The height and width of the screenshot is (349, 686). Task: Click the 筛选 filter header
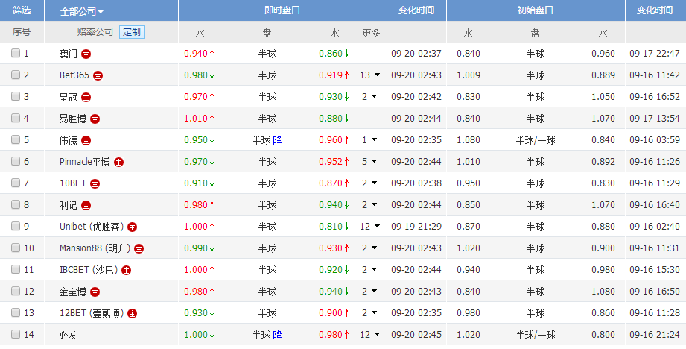click(x=22, y=10)
